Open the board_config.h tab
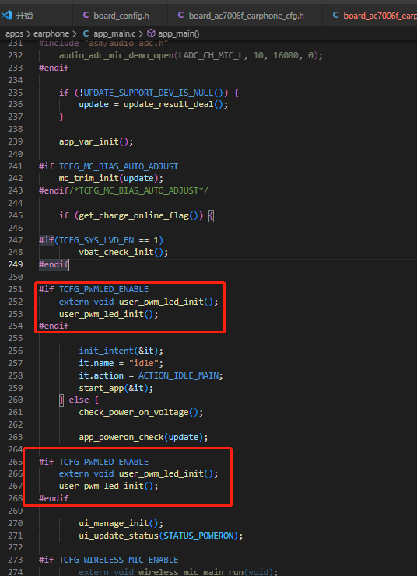 (121, 16)
